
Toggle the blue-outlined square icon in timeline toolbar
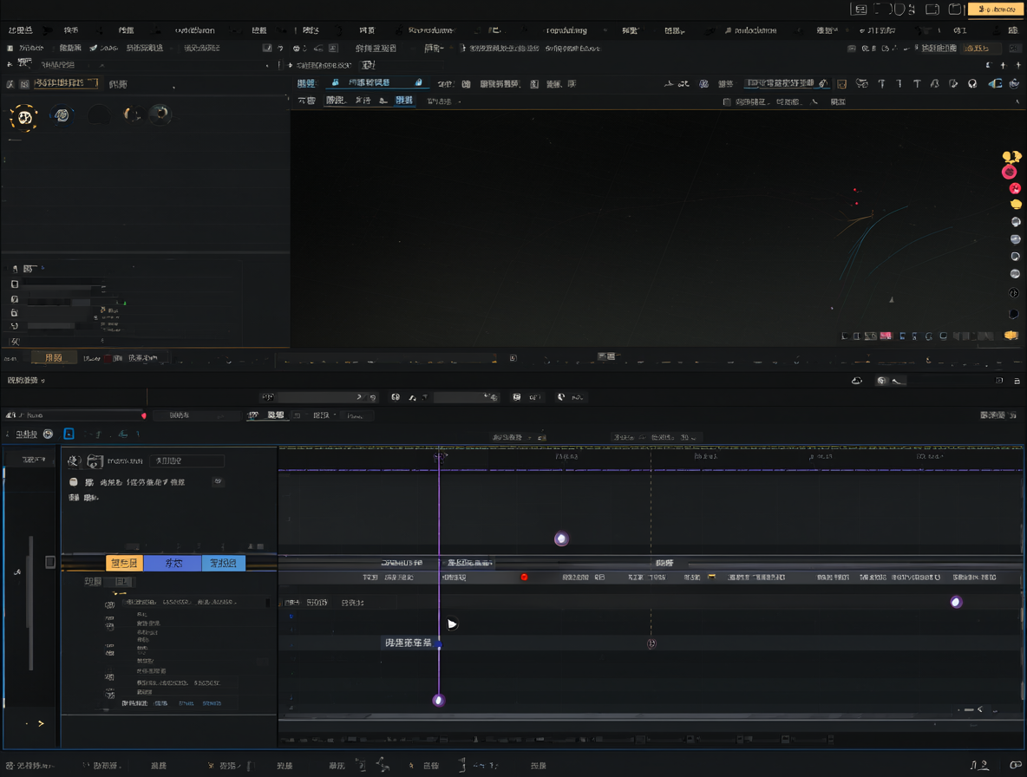tap(69, 434)
